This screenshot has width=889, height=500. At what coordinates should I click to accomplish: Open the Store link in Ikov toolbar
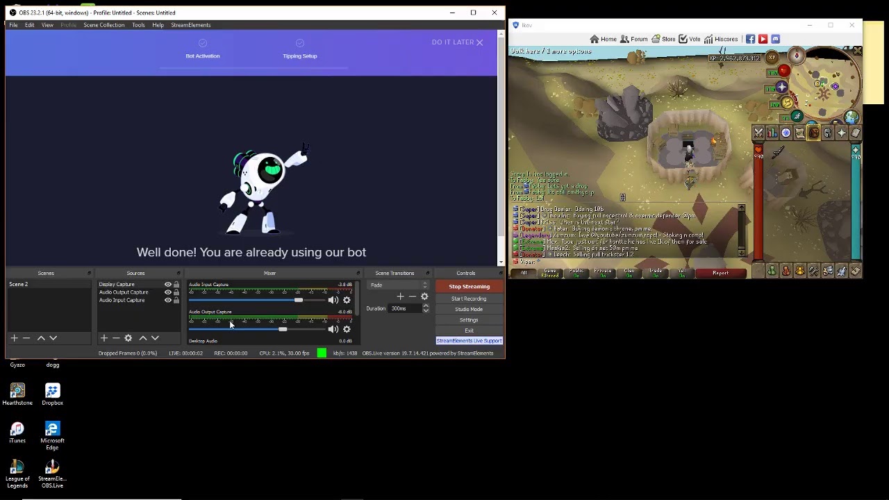tap(663, 40)
